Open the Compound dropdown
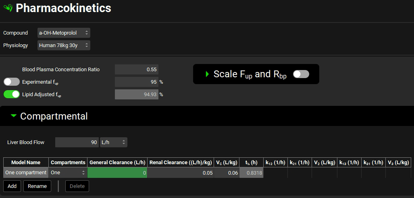 [64, 33]
